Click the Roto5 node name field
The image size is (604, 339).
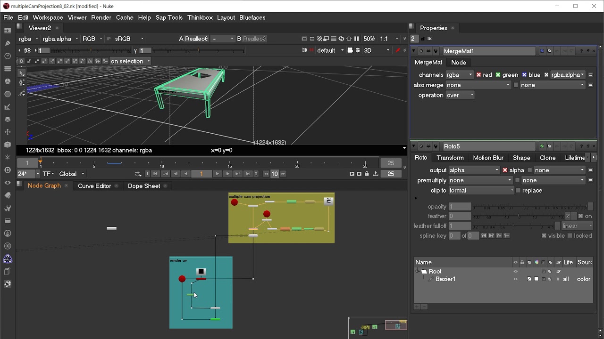489,146
